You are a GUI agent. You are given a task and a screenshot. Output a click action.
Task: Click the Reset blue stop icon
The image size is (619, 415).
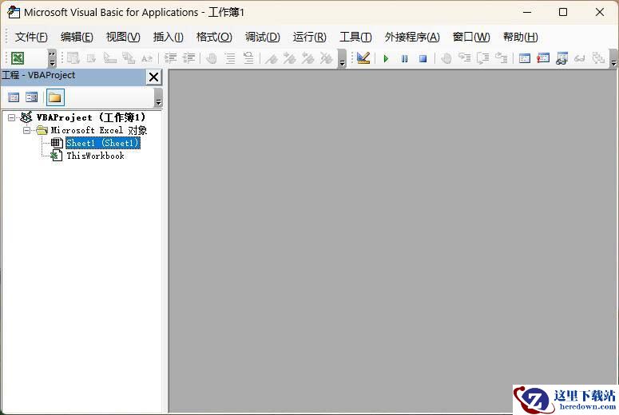point(423,58)
